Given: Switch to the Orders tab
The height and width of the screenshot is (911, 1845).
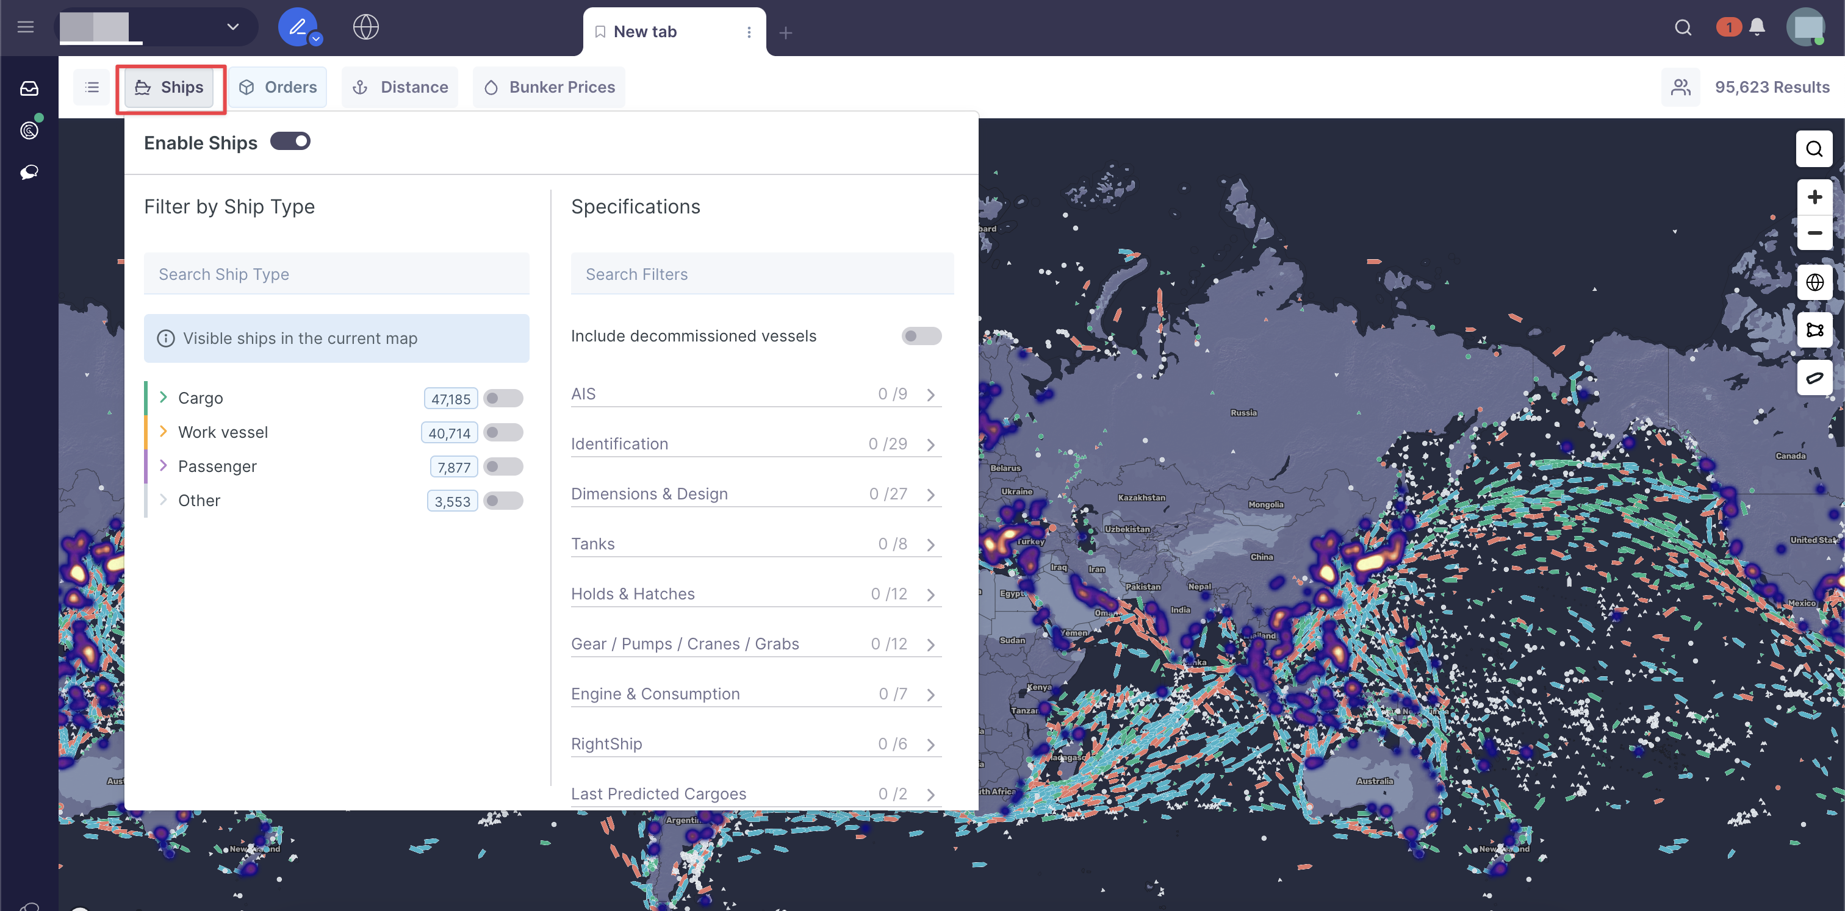Looking at the screenshot, I should [x=278, y=87].
